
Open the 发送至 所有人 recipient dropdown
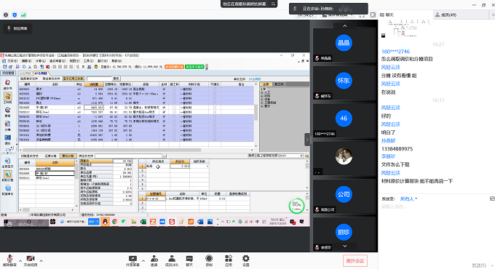[x=408, y=198]
